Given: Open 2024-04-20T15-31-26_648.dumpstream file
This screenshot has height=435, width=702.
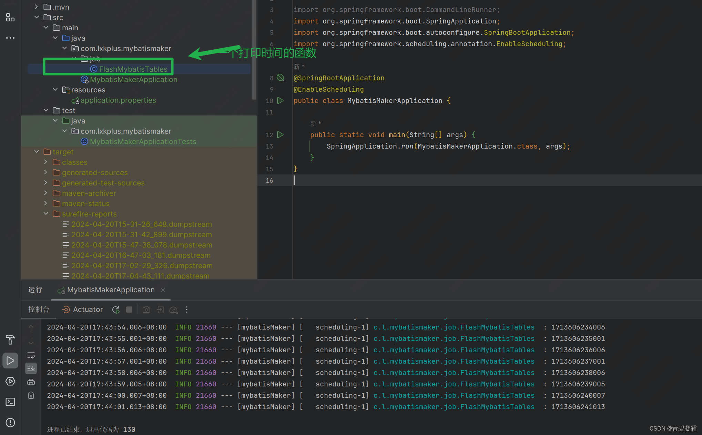Looking at the screenshot, I should 142,224.
